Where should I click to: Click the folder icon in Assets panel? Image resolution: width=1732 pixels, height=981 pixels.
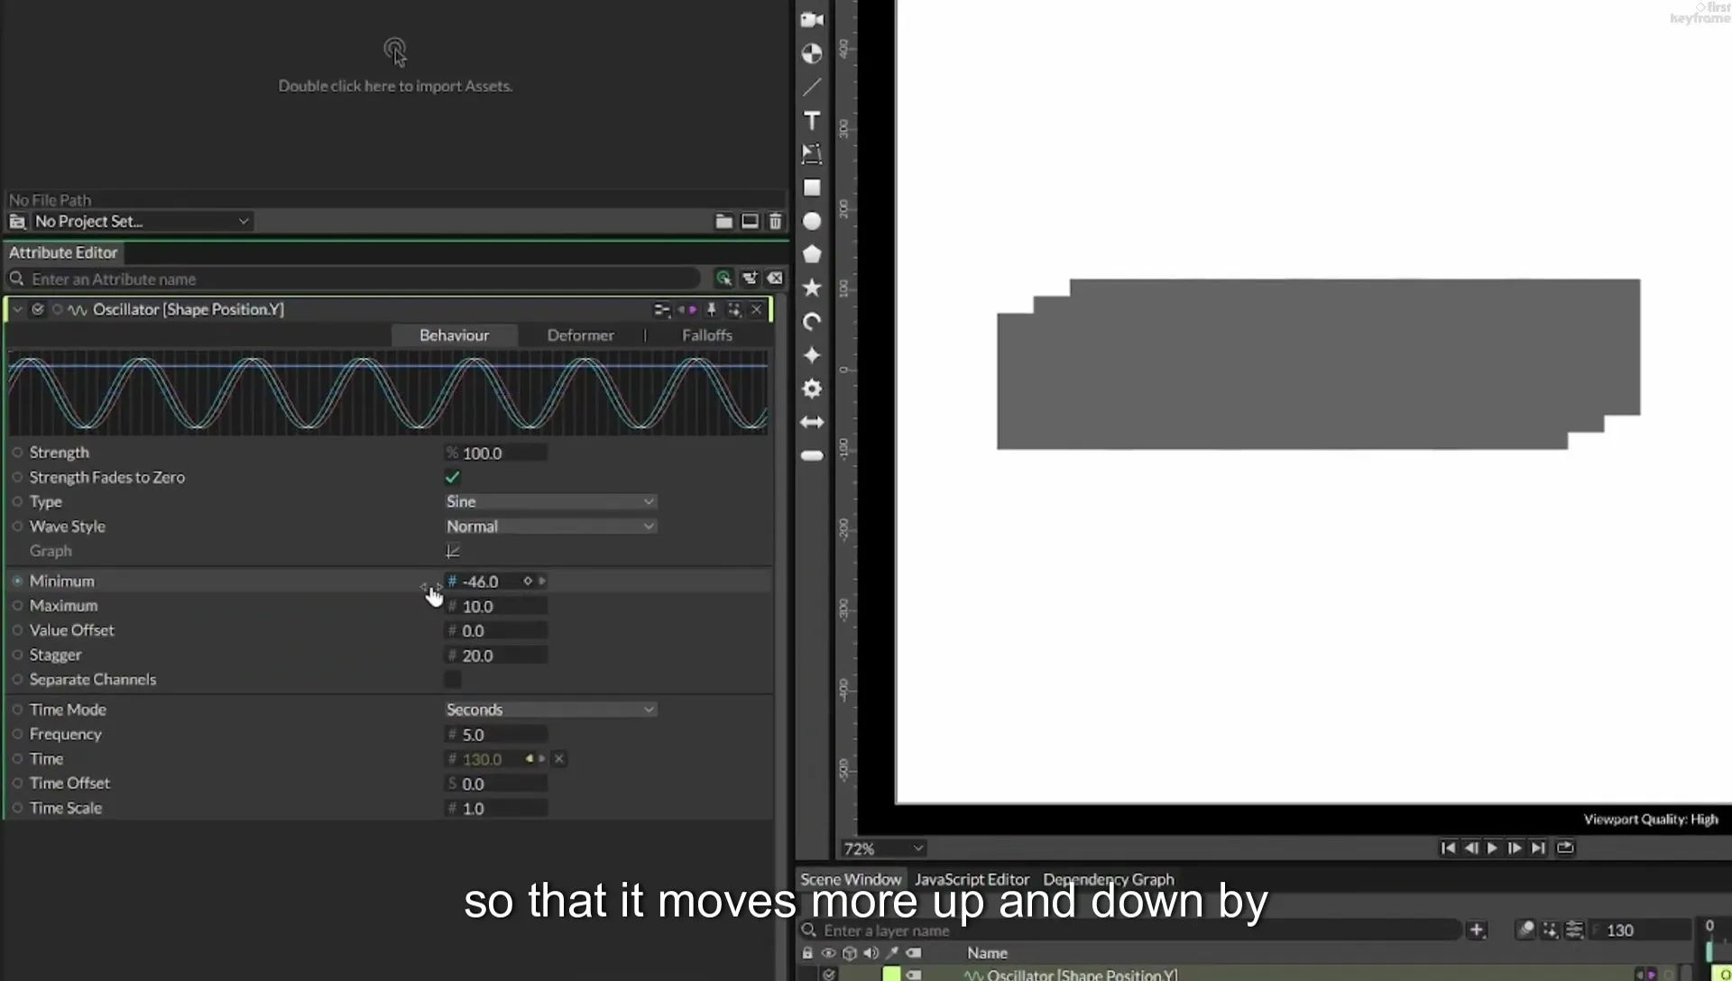click(723, 221)
